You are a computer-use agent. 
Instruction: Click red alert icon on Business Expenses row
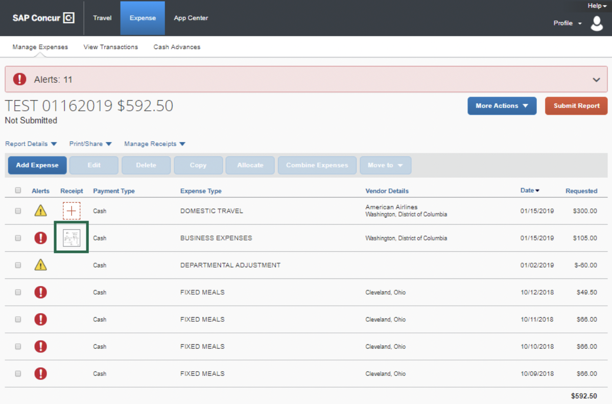40,238
